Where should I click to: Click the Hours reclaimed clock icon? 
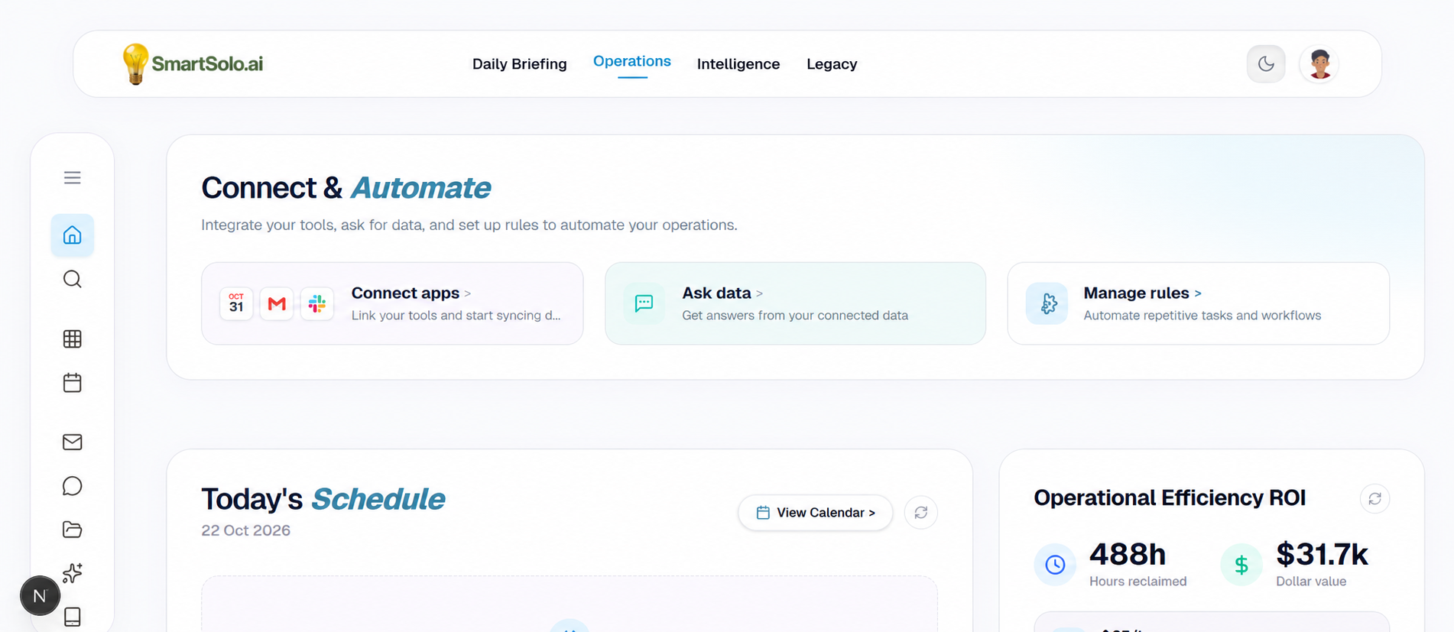pyautogui.click(x=1055, y=565)
